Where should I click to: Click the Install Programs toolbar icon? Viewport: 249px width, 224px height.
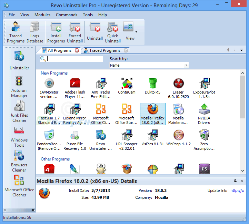[x=56, y=32]
